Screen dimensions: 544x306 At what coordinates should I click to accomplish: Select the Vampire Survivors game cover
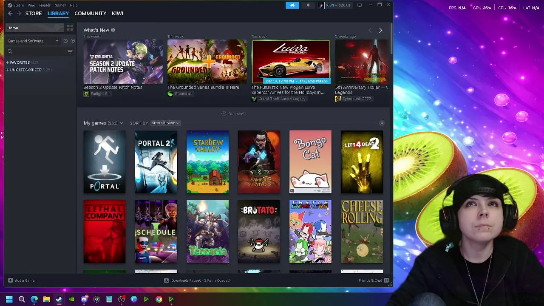(259, 162)
